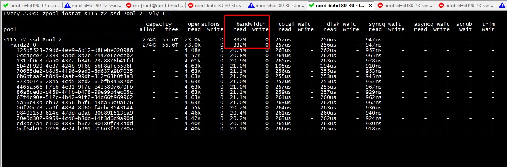Screen dimensions: 507x167
Task: Select disk 6b6bfaa7-f8d9-4aaf-99df-312f63f0f3a3
Action: coord(74,76)
